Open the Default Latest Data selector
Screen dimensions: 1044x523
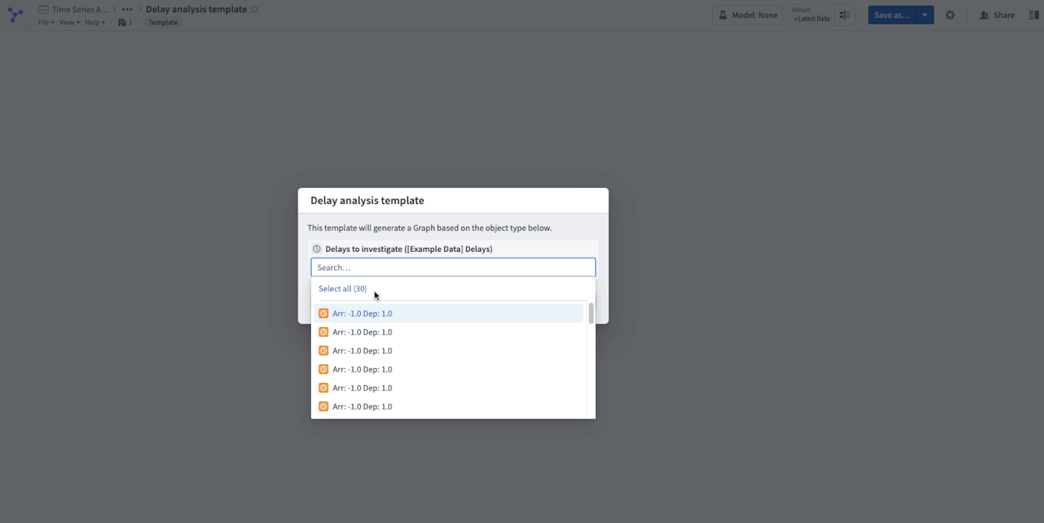[811, 15]
